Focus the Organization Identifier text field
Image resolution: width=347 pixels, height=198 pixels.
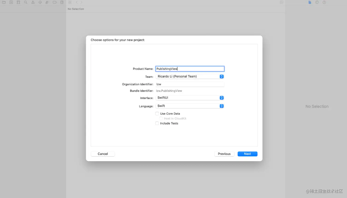click(190, 84)
